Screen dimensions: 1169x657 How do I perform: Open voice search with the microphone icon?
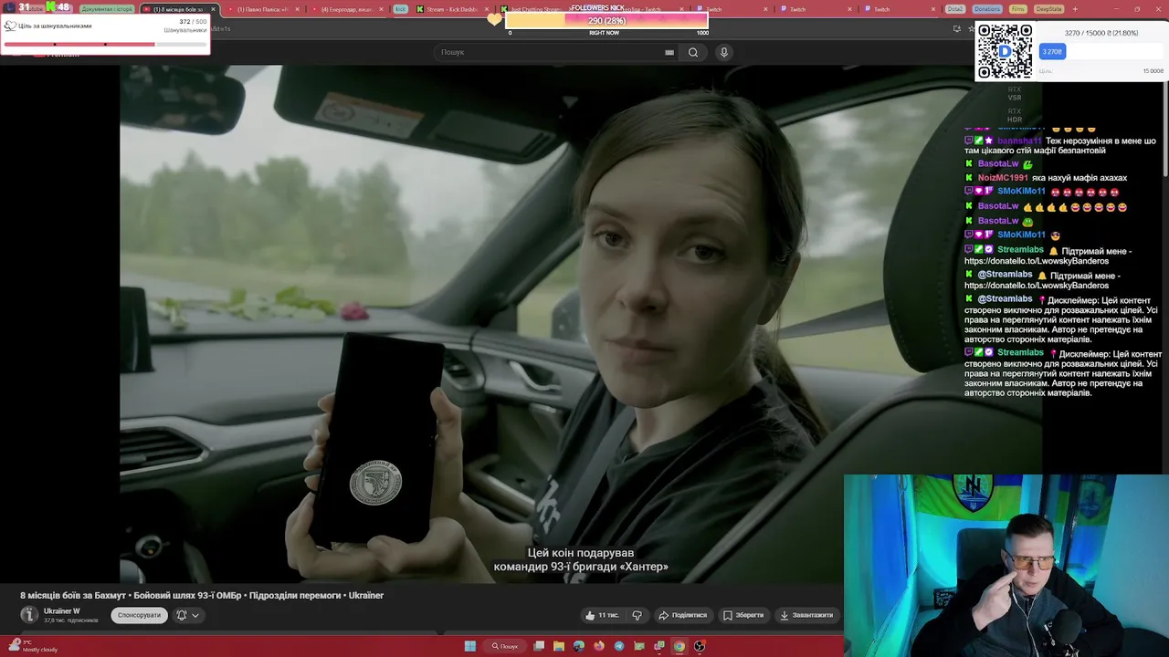[723, 52]
